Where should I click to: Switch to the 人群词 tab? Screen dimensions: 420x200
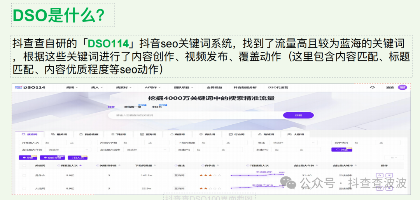pos(296,134)
